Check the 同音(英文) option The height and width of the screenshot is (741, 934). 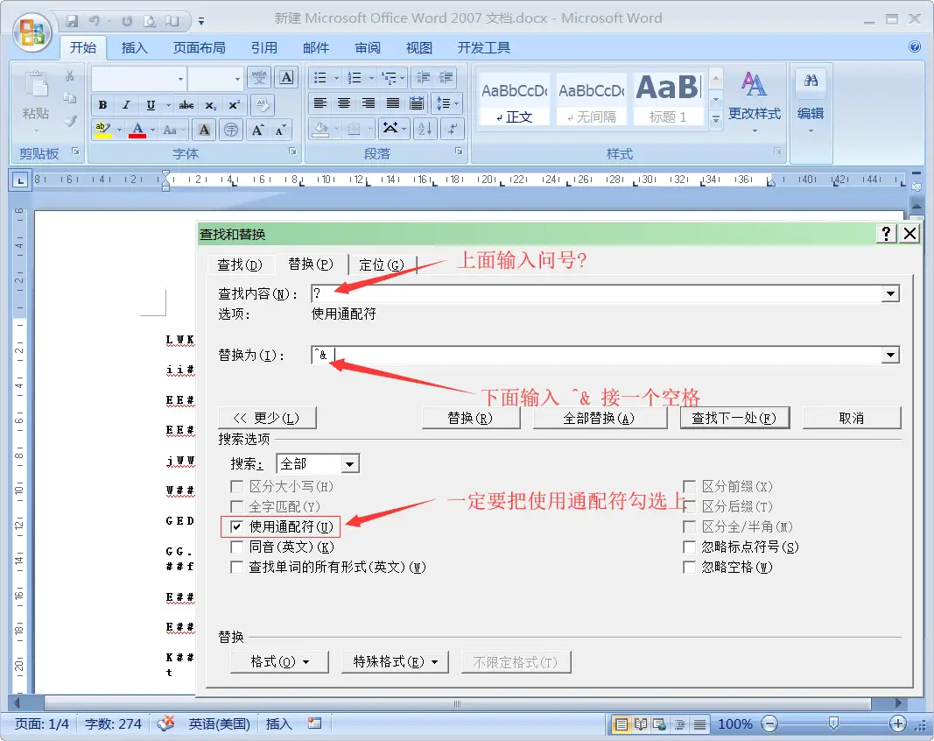236,547
